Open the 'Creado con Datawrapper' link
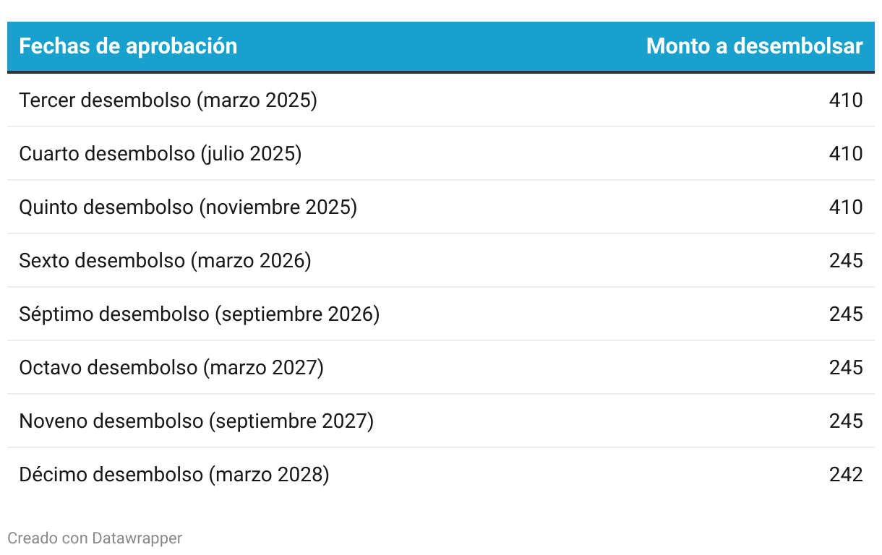Image resolution: width=882 pixels, height=555 pixels. pos(95,538)
